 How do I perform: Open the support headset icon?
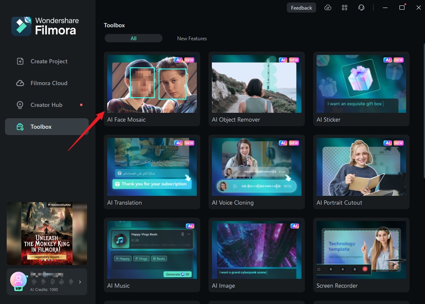click(x=361, y=8)
